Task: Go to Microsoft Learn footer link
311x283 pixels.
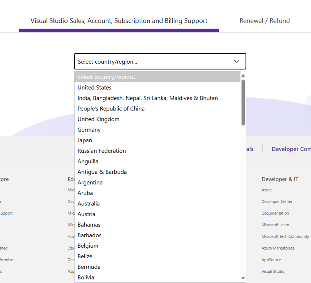Action: click(x=275, y=225)
